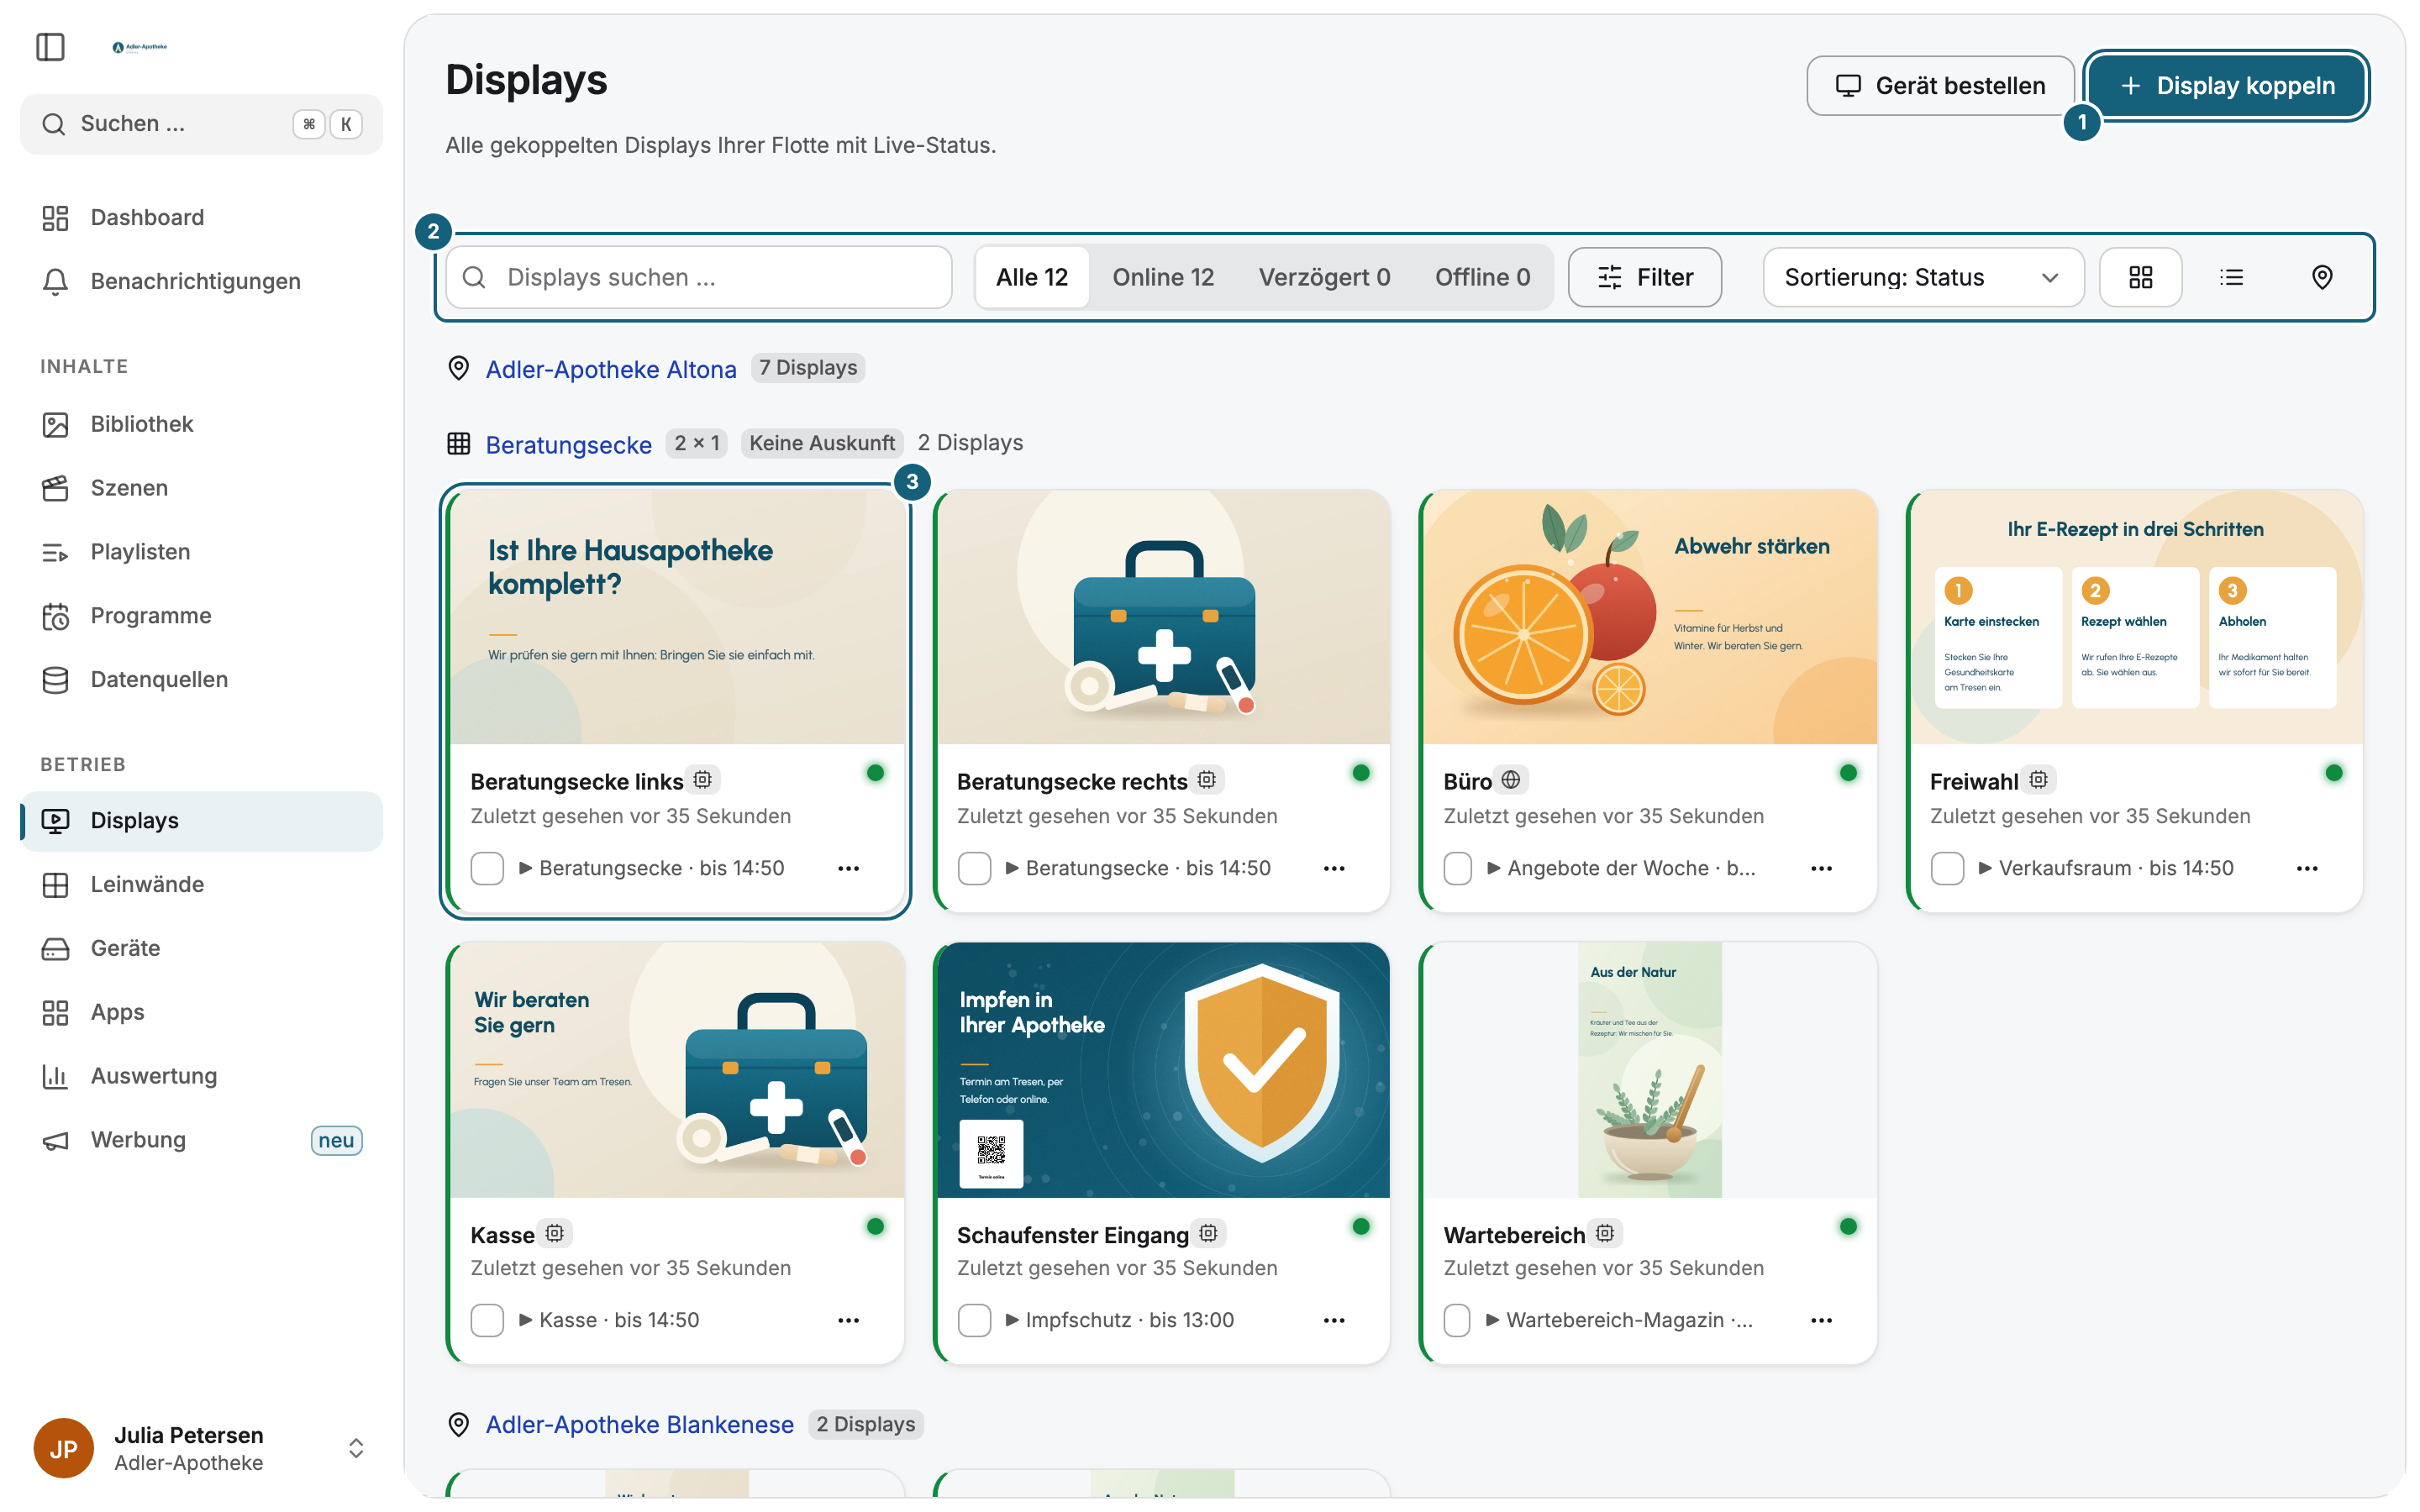Open more options for Kasse card
The height and width of the screenshot is (1512, 2420).
(848, 1320)
